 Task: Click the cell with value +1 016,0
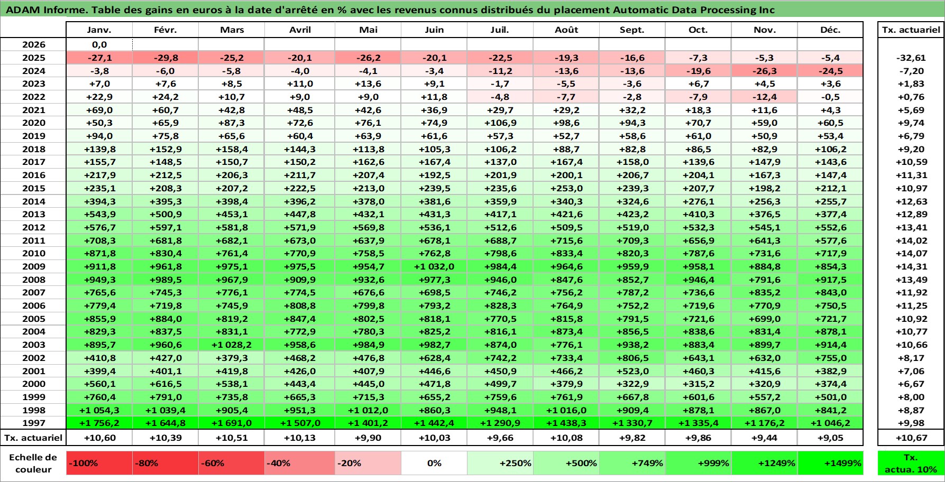click(x=566, y=410)
